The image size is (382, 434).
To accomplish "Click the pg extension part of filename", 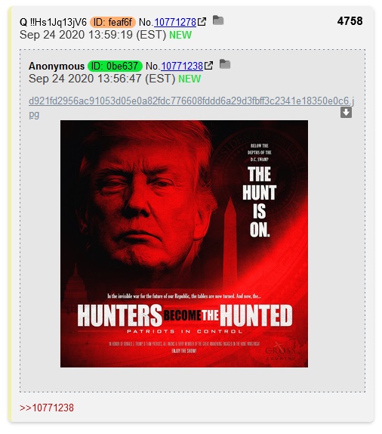I will pyautogui.click(x=34, y=114).
